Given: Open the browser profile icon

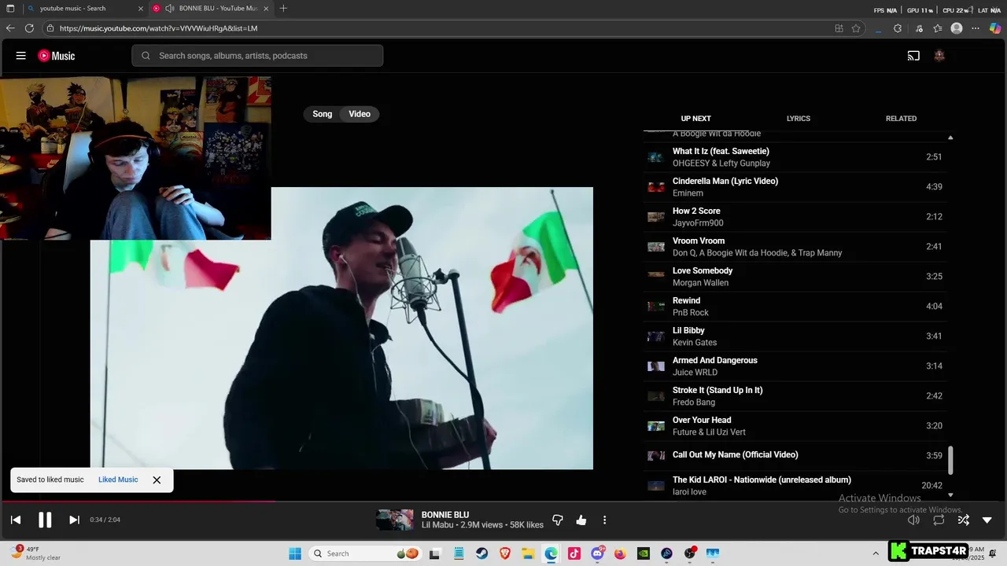Looking at the screenshot, I should (957, 28).
